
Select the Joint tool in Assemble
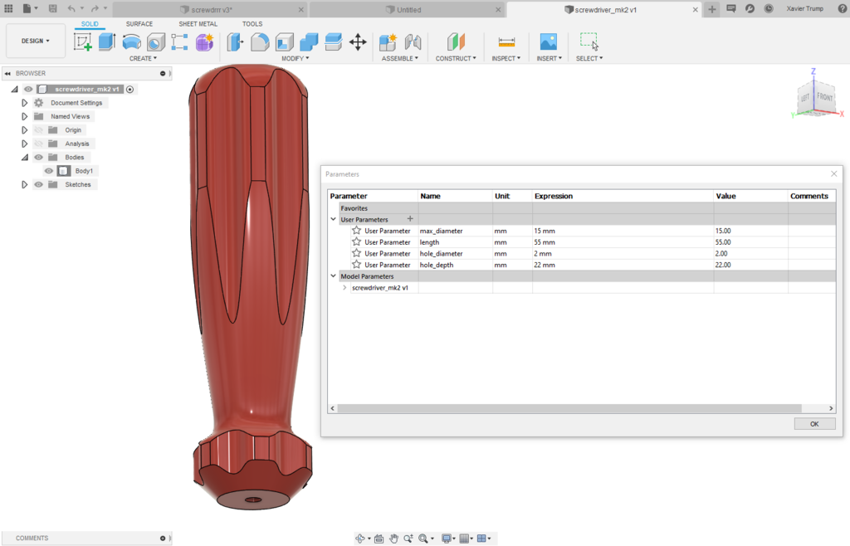click(413, 41)
